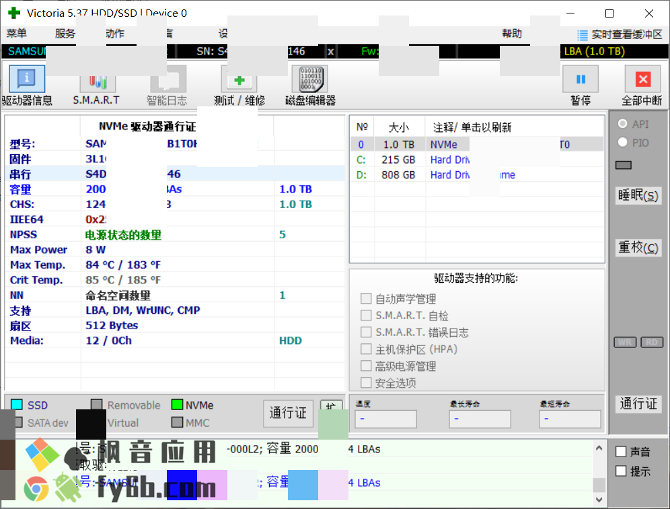Click the LBA, DM, WrUNC, CMP value
670x509 pixels.
click(143, 310)
